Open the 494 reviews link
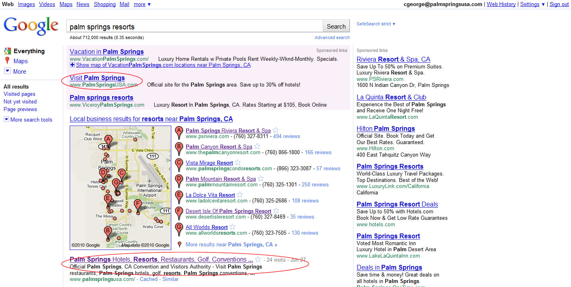Viewport: 571px width, 287px height. pos(287,136)
